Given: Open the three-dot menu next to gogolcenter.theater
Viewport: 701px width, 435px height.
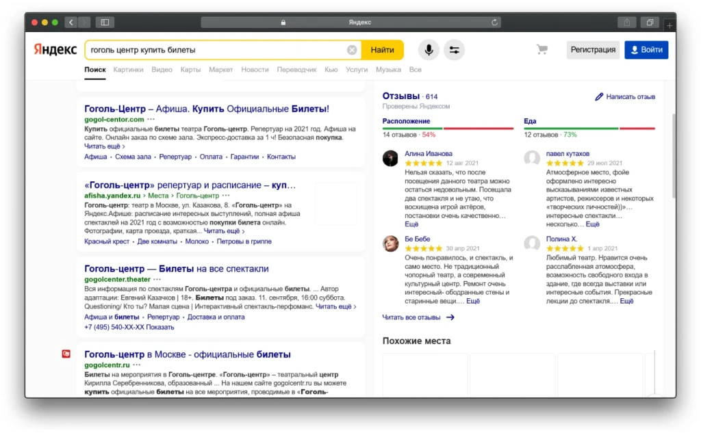Looking at the screenshot, I should [x=157, y=279].
